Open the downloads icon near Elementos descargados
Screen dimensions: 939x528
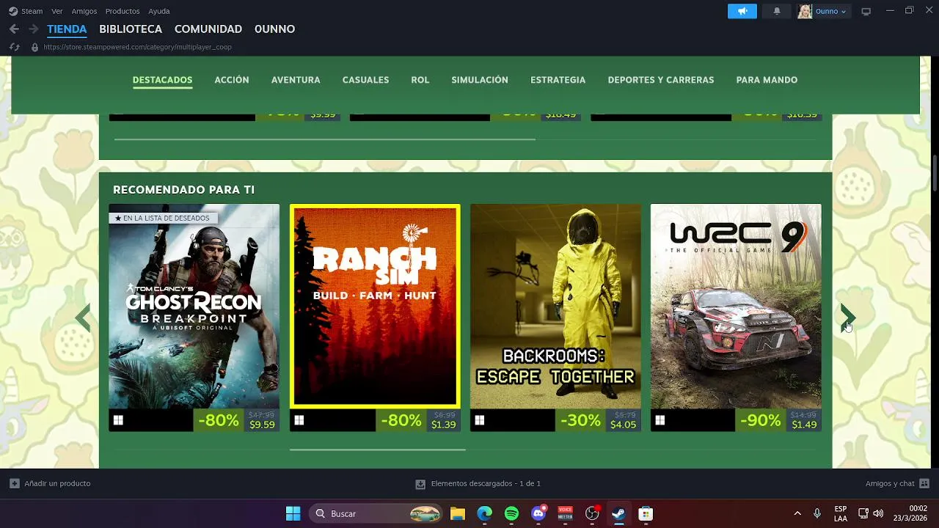pos(420,484)
